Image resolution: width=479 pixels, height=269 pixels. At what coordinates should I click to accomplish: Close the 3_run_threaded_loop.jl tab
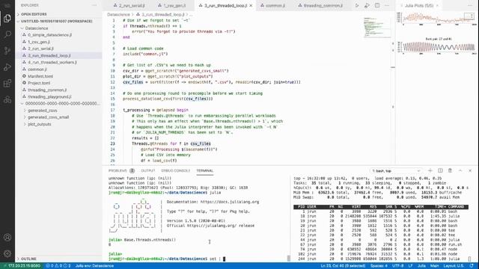tap(251, 5)
